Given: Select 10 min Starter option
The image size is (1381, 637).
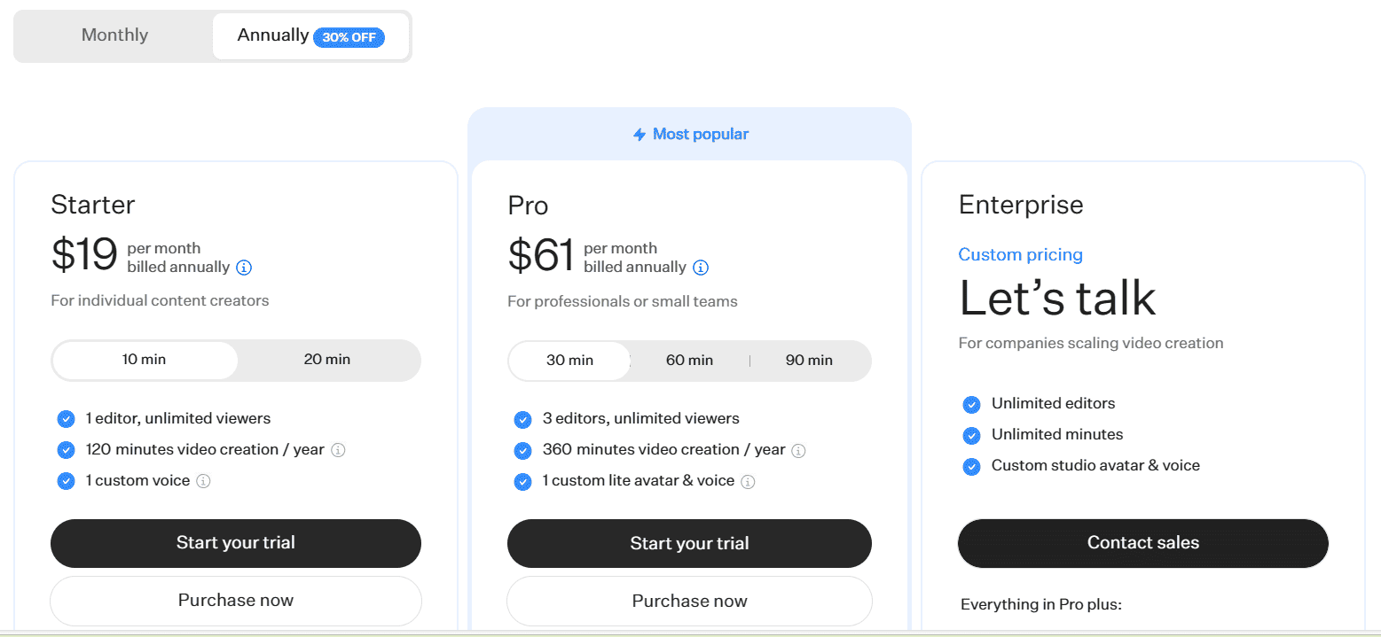Looking at the screenshot, I should point(145,360).
